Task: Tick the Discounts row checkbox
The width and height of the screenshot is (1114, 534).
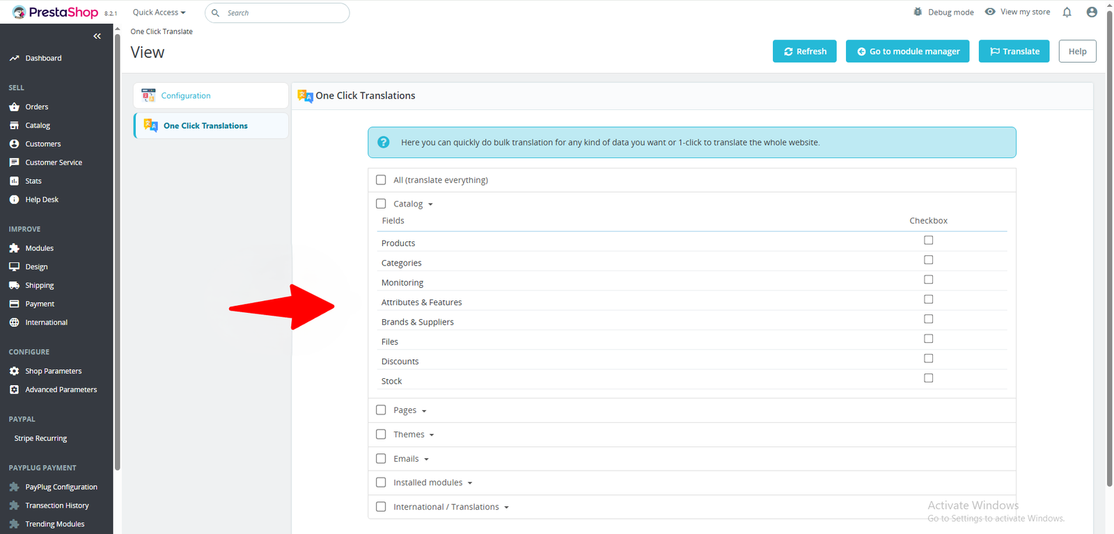Action: click(928, 359)
